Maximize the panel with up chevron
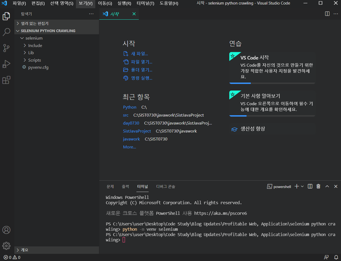Image resolution: width=341 pixels, height=261 pixels. [327, 186]
